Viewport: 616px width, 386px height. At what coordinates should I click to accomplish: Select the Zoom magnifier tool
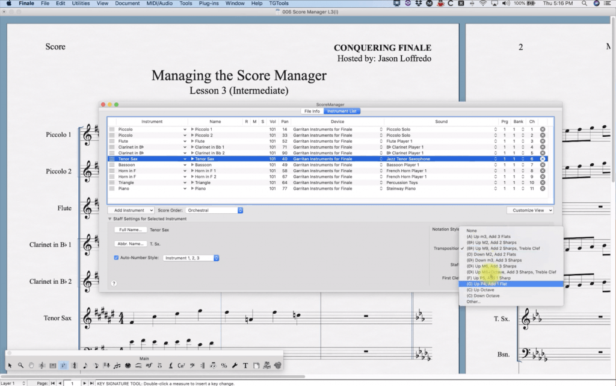coord(20,365)
